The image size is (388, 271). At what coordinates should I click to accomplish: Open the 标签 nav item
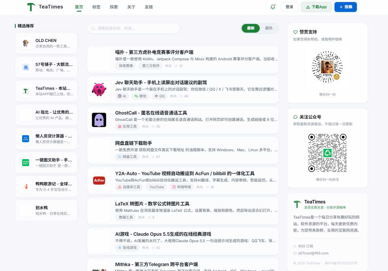coord(96,7)
